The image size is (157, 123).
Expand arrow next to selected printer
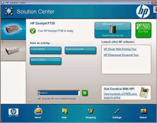21,29
